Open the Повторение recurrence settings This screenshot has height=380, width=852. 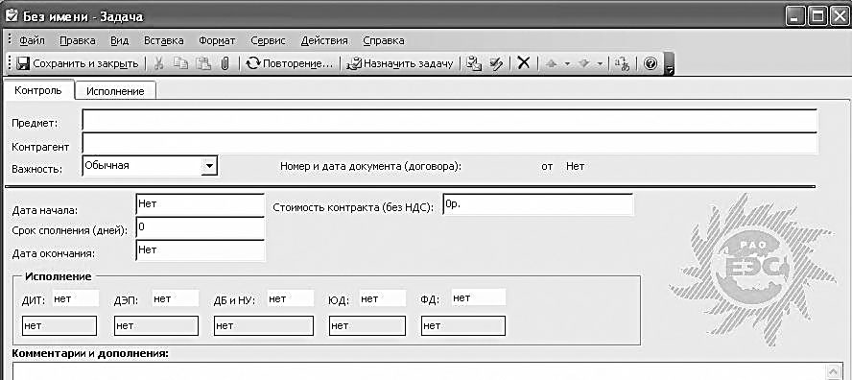[289, 63]
